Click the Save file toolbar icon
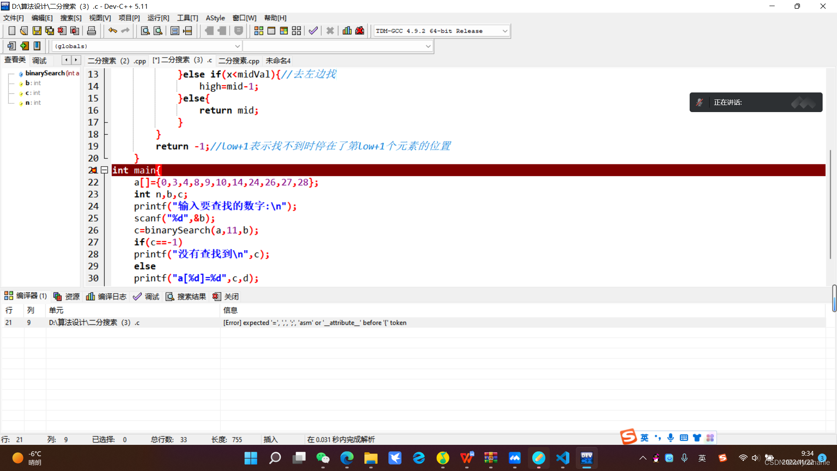 coord(37,31)
